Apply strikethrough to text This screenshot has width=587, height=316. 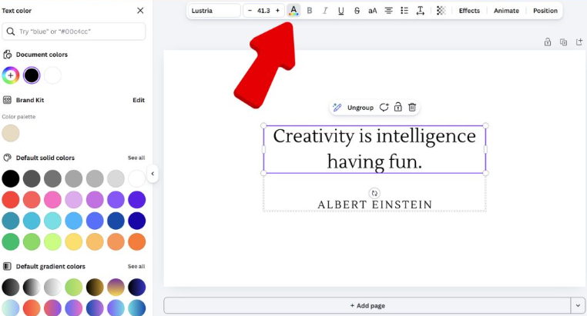pyautogui.click(x=357, y=11)
